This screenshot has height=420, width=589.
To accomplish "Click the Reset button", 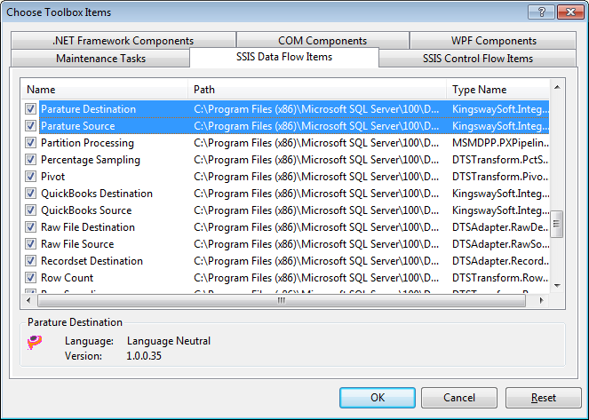I will point(543,398).
